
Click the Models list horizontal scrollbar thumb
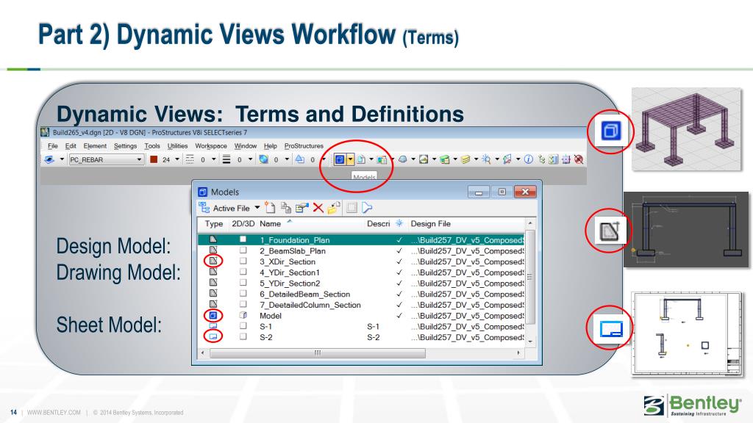tap(318, 353)
